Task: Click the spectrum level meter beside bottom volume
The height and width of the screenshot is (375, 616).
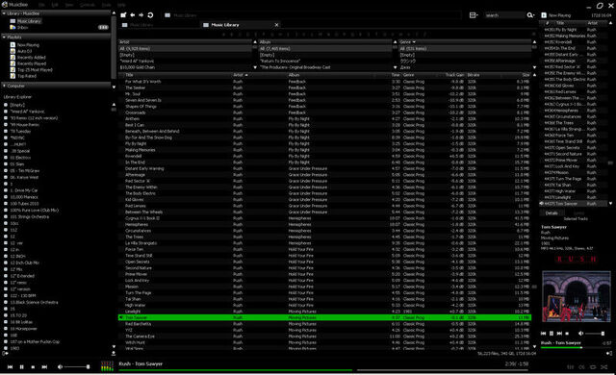Action: (x=107, y=366)
